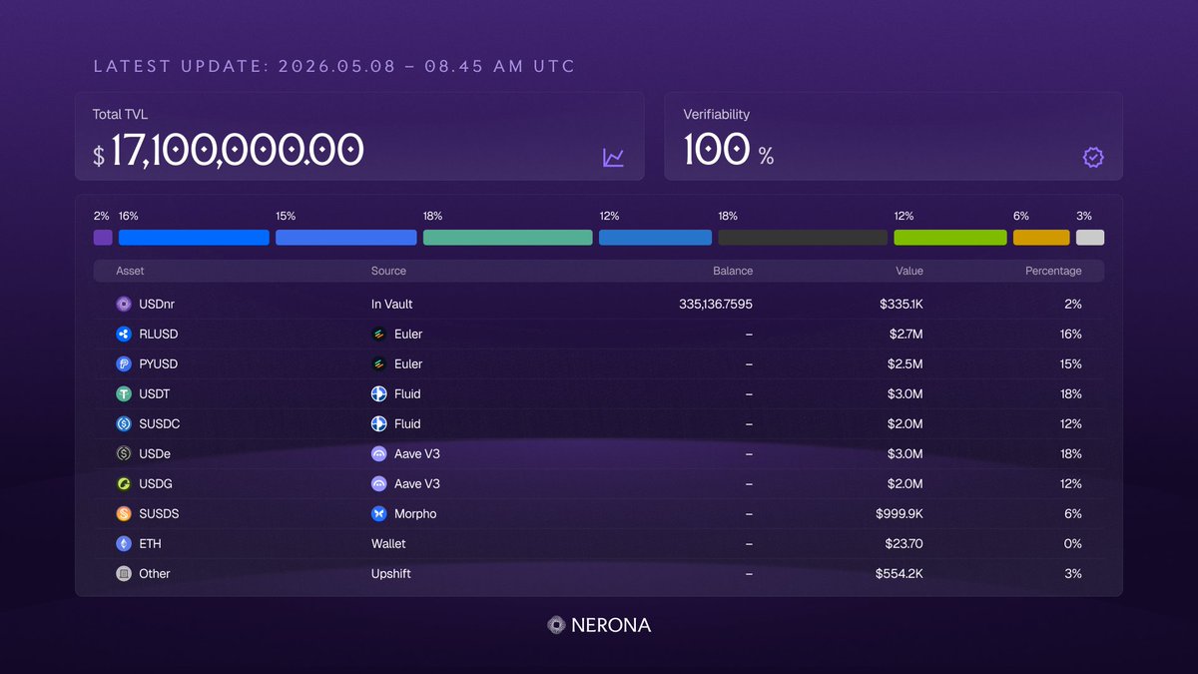Image resolution: width=1198 pixels, height=674 pixels.
Task: Click the Latest Update timestamp text
Action: tap(334, 67)
